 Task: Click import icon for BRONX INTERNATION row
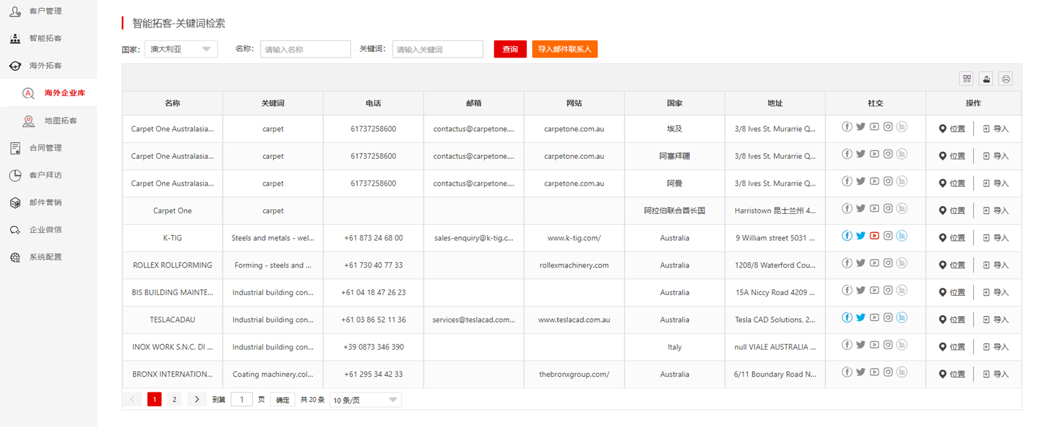point(986,375)
